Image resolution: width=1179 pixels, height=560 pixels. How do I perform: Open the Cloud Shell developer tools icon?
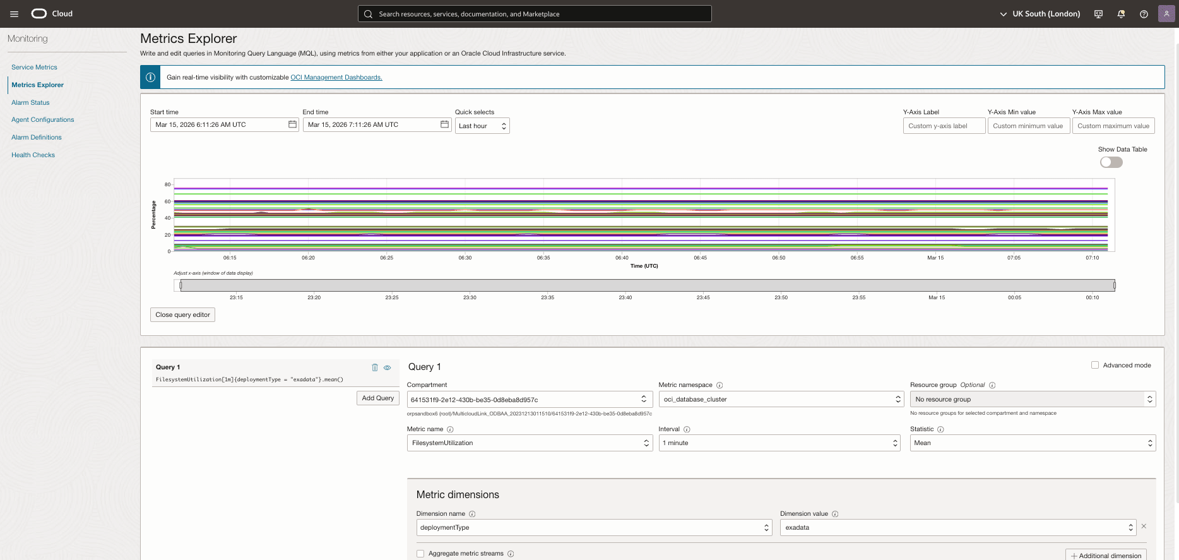1098,14
